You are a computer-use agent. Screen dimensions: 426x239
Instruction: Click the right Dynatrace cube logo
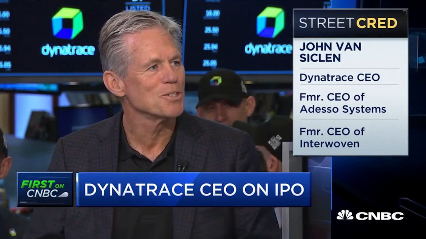click(x=270, y=22)
